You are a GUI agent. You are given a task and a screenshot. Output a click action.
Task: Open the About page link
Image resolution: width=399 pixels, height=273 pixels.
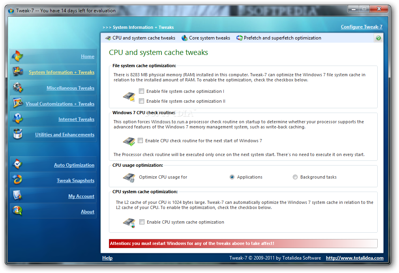coord(88,212)
